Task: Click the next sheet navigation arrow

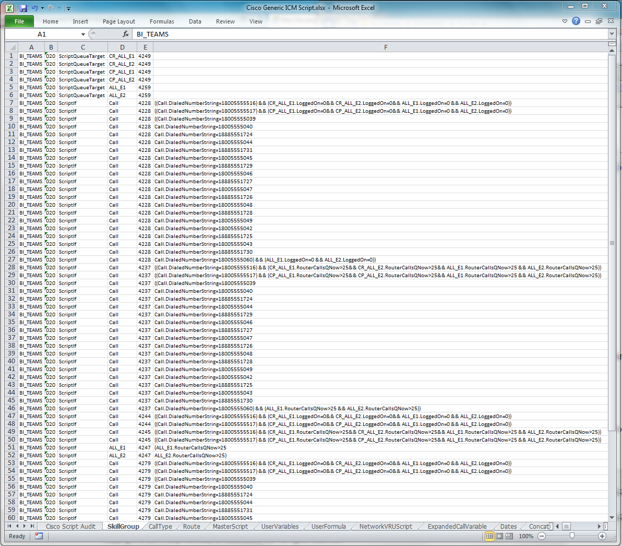Action: tap(25, 526)
